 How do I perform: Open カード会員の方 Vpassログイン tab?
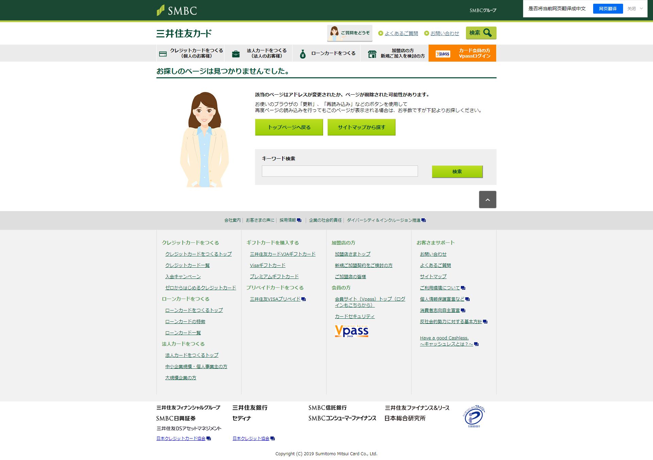tap(462, 53)
